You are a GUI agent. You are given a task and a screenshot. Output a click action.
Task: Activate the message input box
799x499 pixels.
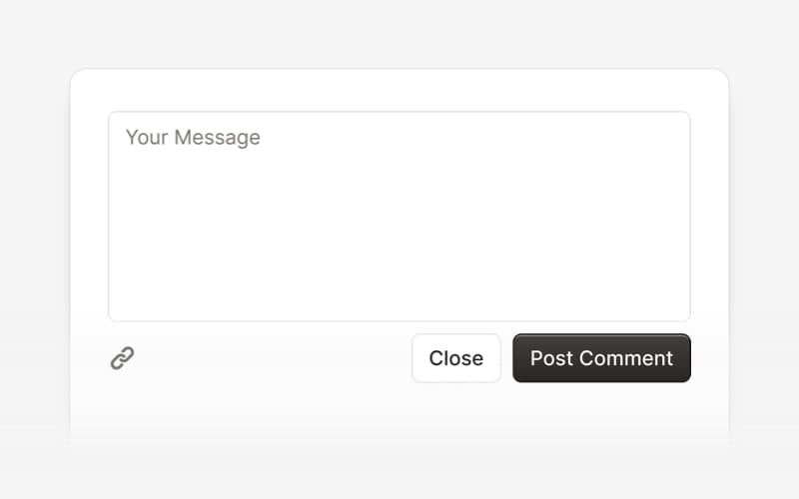click(x=399, y=217)
